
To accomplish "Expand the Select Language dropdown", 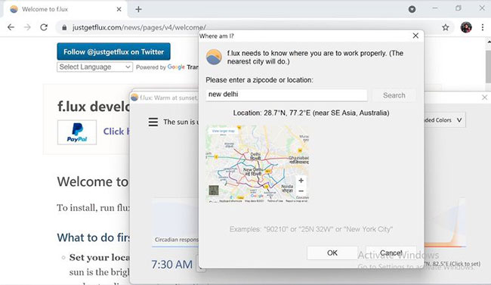I will coord(94,67).
